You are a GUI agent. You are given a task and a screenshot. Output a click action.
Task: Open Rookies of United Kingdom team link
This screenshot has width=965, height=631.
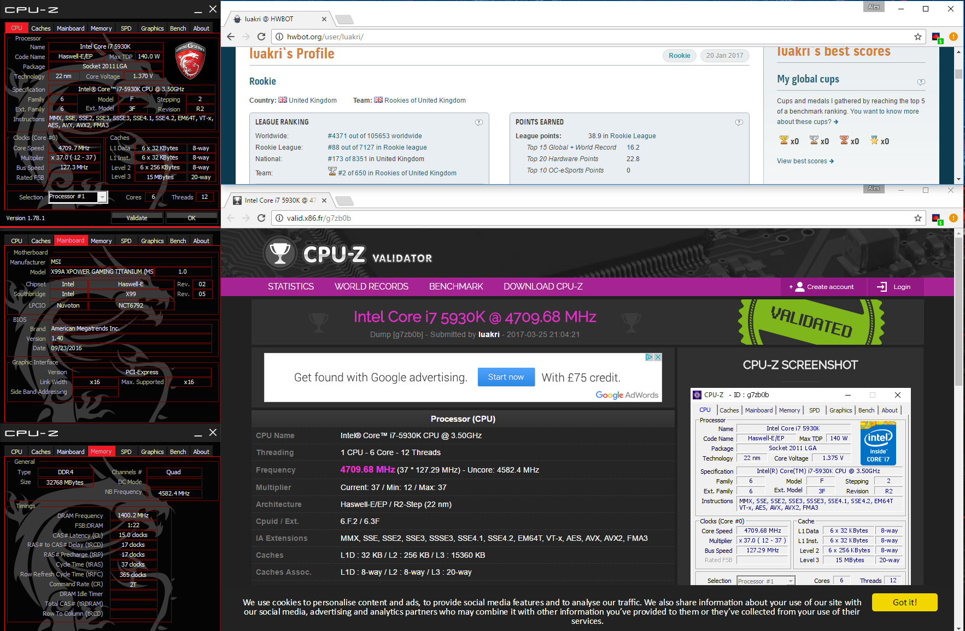pyautogui.click(x=425, y=101)
